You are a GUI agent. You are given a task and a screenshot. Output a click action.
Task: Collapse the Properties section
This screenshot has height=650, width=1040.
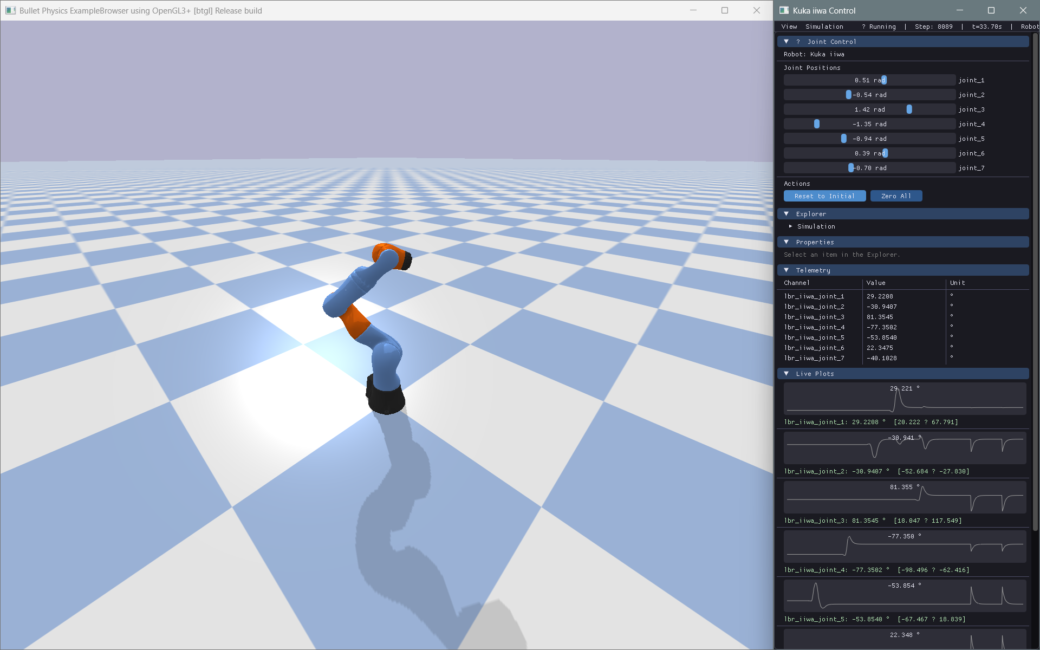coord(786,242)
